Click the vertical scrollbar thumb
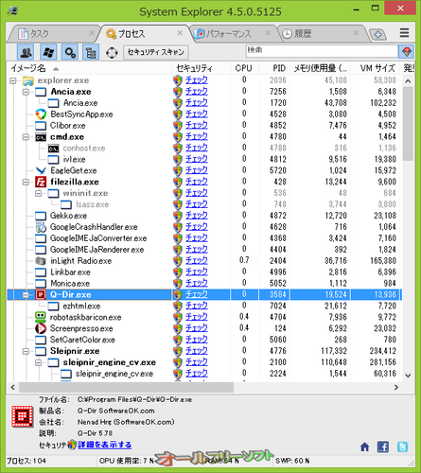421x473 pixels. [x=408, y=124]
